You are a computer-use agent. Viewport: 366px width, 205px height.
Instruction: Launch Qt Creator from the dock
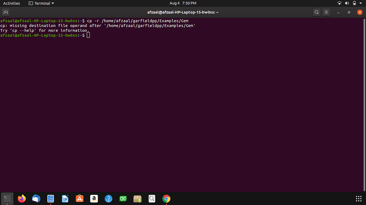[x=123, y=199]
